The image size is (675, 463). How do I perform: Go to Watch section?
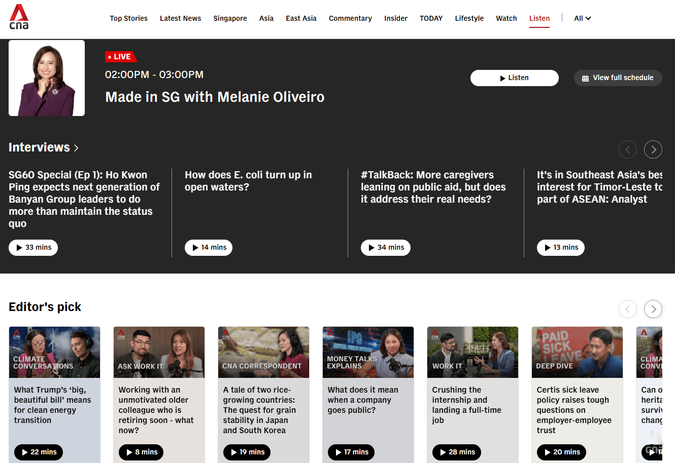tap(507, 18)
